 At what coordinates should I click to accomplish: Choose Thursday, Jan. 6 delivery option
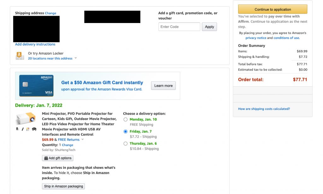tap(126, 144)
